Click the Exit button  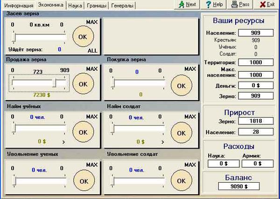[267, 5]
